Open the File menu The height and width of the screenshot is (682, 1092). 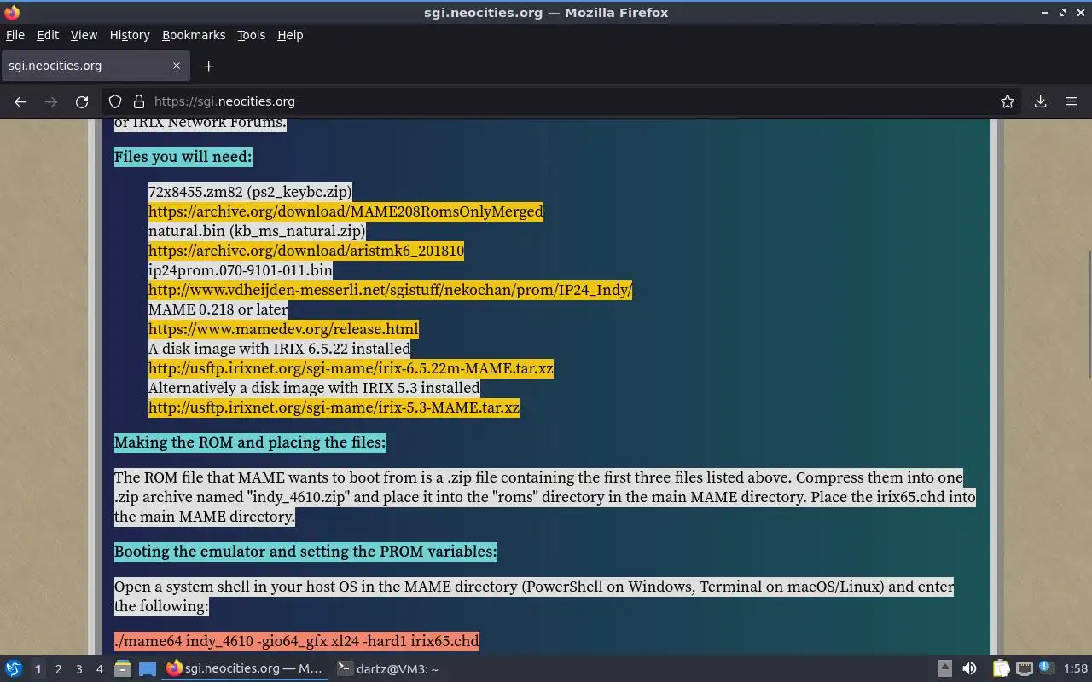click(15, 35)
